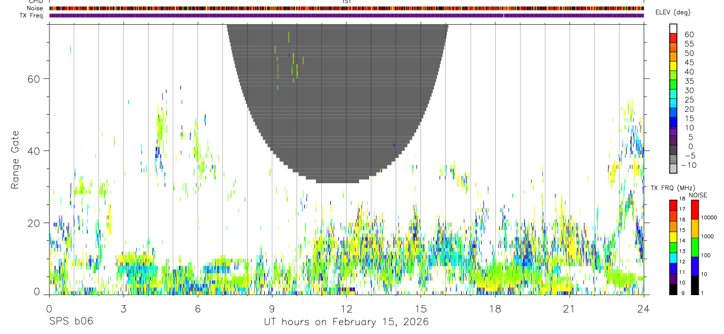Click the 'NOISE' legend title

tap(698, 196)
